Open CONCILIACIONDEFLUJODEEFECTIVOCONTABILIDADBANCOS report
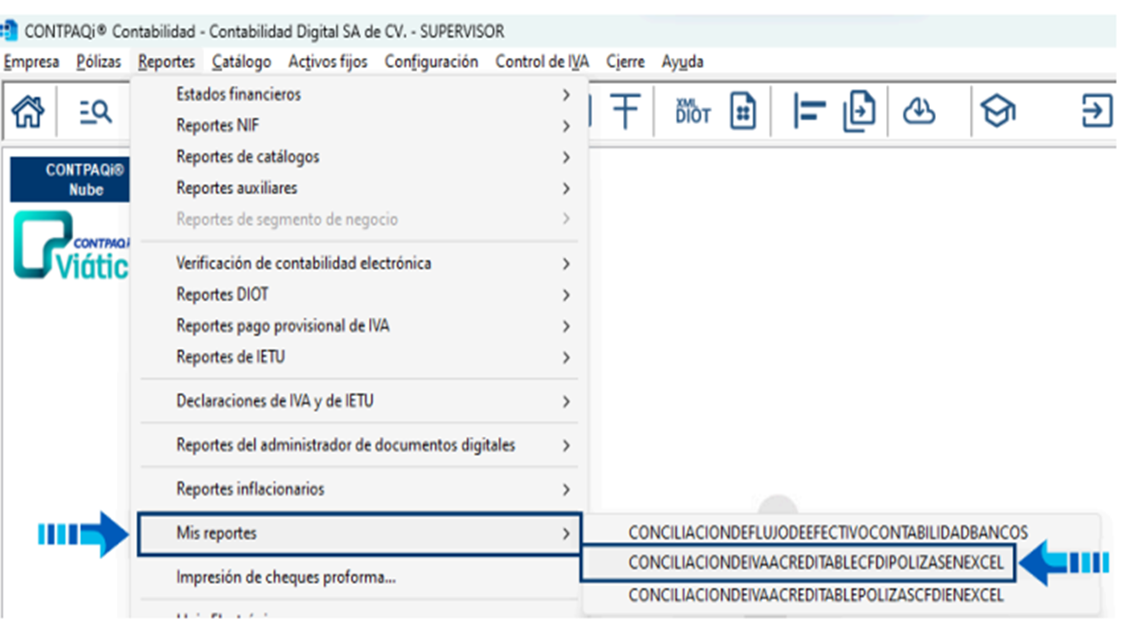Screen dimensions: 1141x642 [x=828, y=532]
